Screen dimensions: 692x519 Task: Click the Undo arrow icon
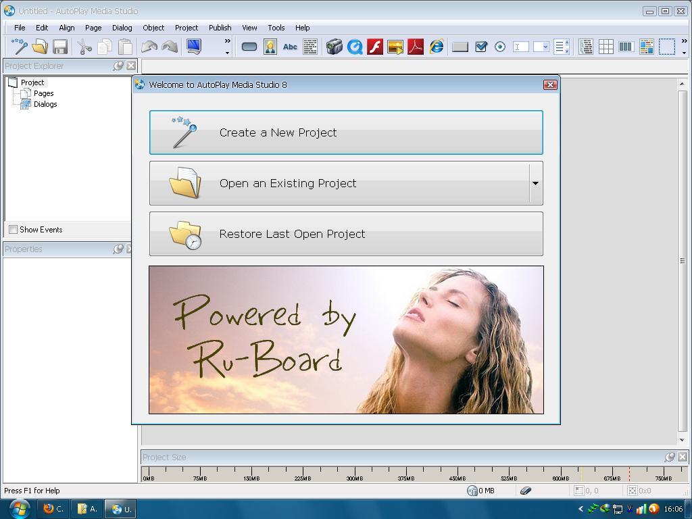point(149,47)
